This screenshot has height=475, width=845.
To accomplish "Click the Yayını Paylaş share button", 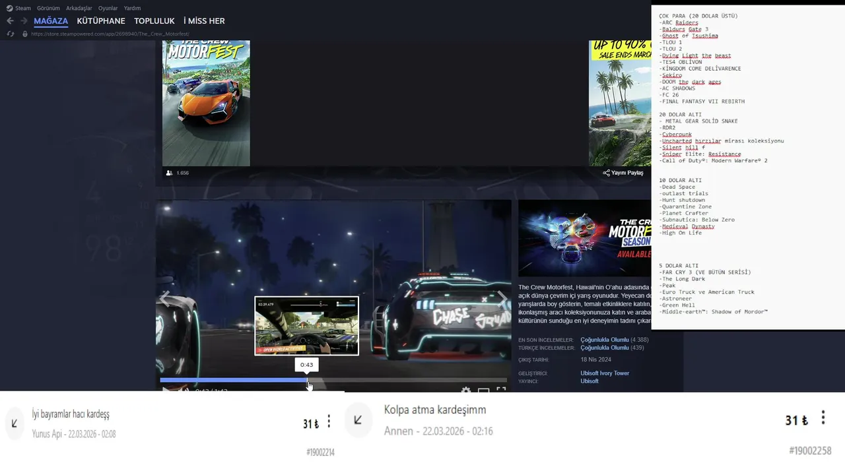I will click(623, 173).
